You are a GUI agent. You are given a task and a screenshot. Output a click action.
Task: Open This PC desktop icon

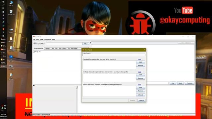pos(11,4)
